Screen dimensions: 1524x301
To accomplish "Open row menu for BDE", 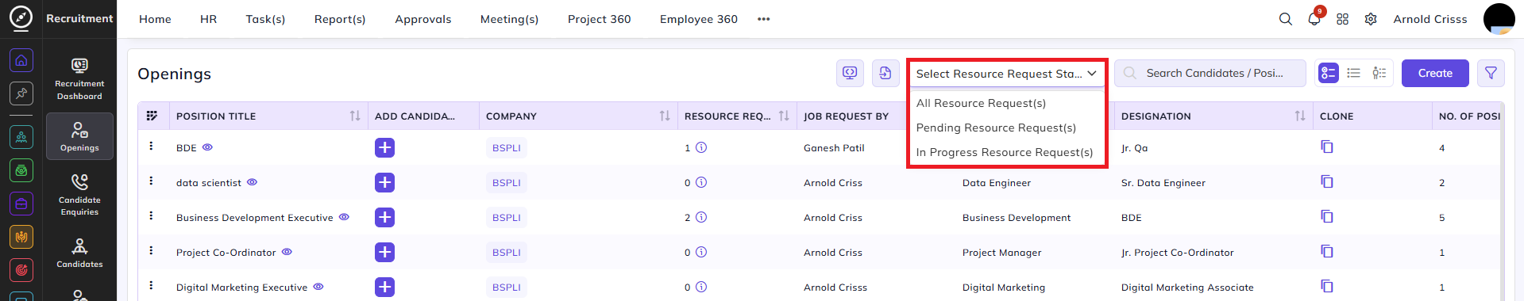I will (151, 147).
